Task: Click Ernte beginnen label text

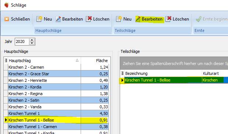Action: pyautogui.click(x=215, y=19)
